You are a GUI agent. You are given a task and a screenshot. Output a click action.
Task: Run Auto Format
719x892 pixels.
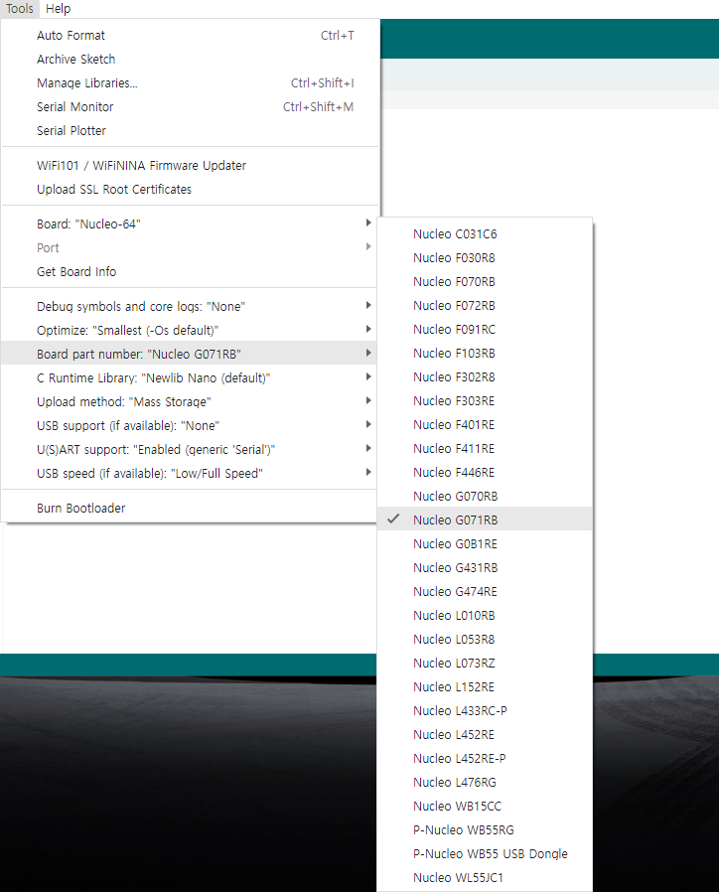tap(190, 36)
